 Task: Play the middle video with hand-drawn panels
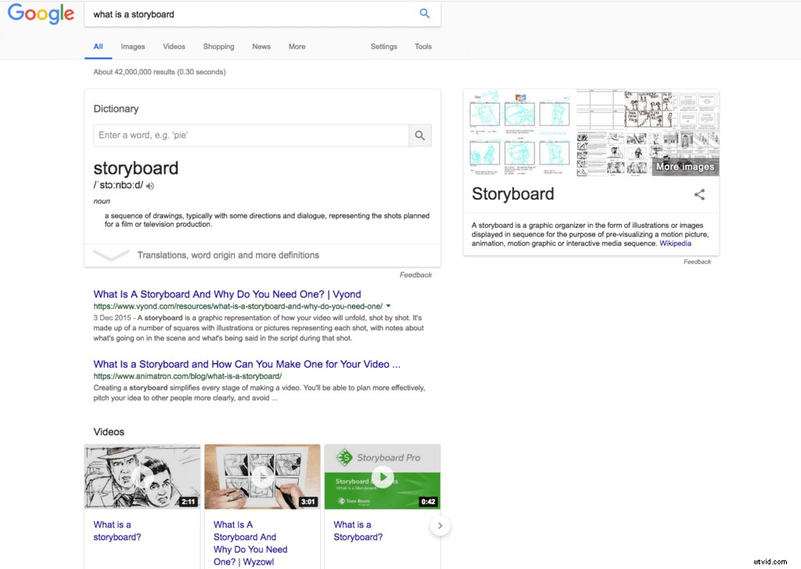tap(262, 476)
